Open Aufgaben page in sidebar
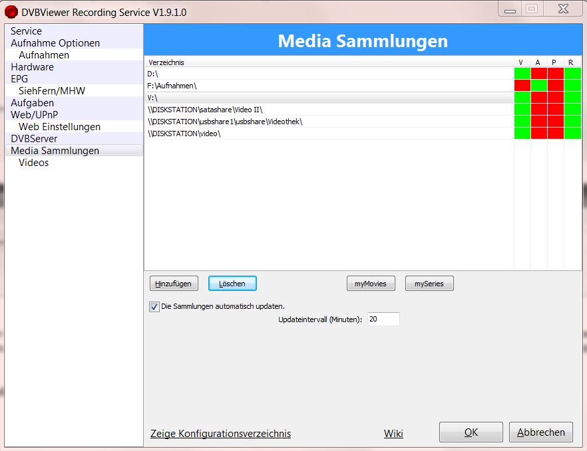Screen dimensions: 587x451 tap(74, 103)
